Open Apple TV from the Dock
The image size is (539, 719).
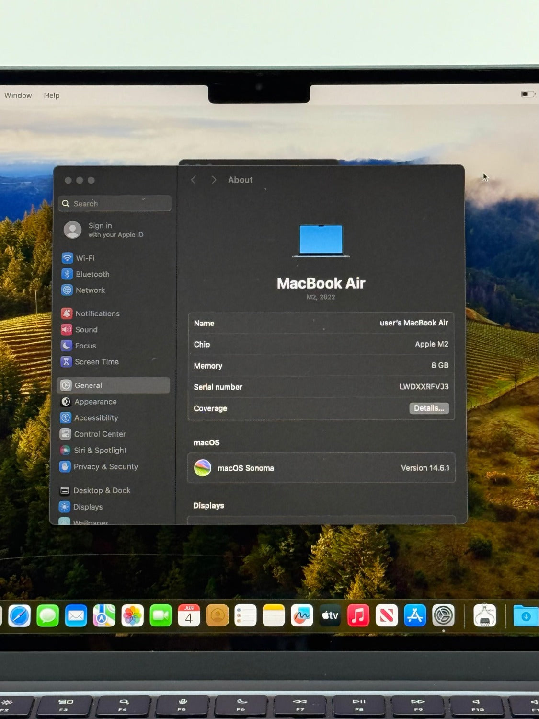[330, 616]
